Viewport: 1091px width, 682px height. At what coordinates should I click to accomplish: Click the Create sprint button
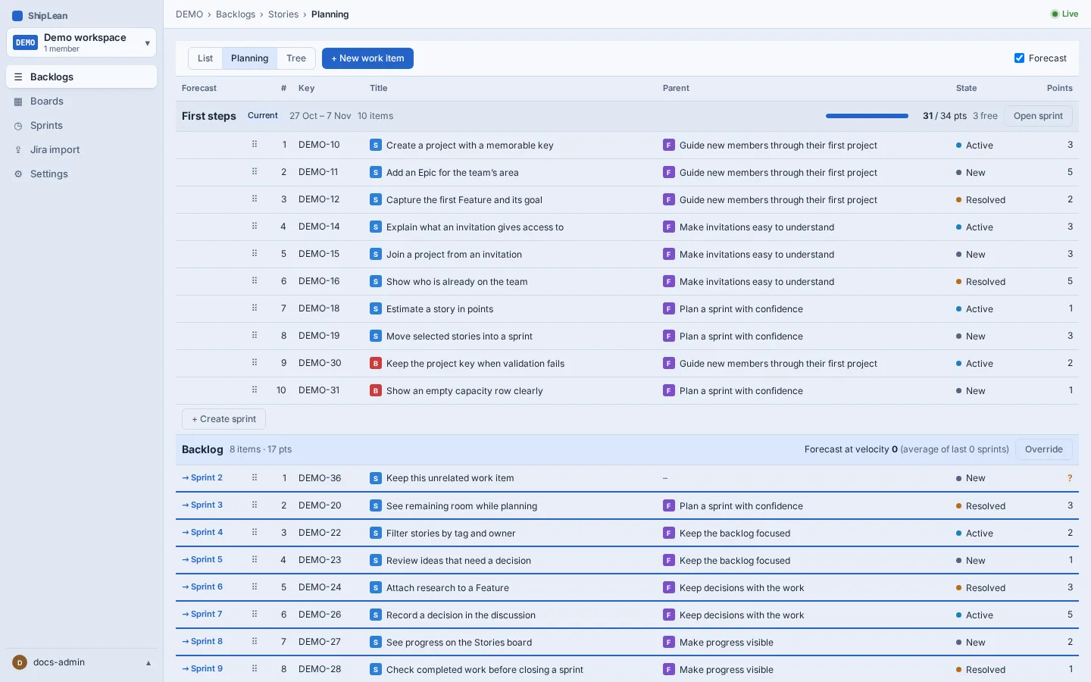coord(224,419)
